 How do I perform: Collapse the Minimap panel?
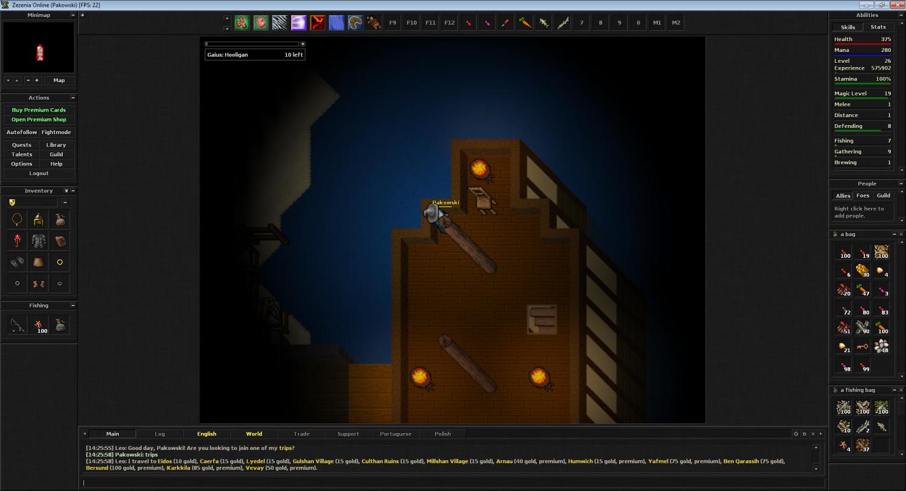coord(73,15)
